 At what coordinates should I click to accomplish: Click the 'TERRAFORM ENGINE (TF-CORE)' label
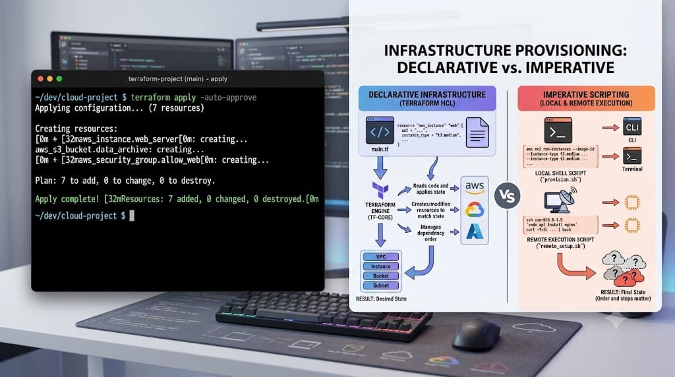pyautogui.click(x=380, y=211)
